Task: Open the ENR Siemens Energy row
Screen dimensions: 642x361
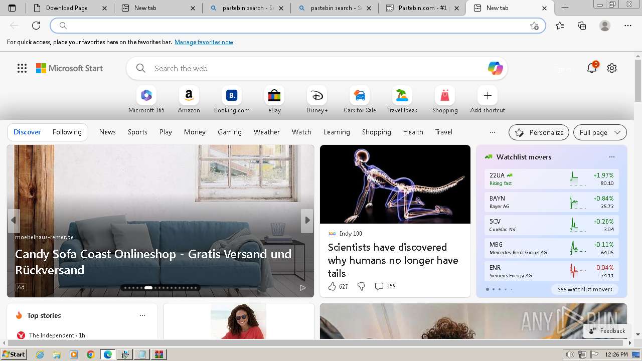Action: [552, 271]
